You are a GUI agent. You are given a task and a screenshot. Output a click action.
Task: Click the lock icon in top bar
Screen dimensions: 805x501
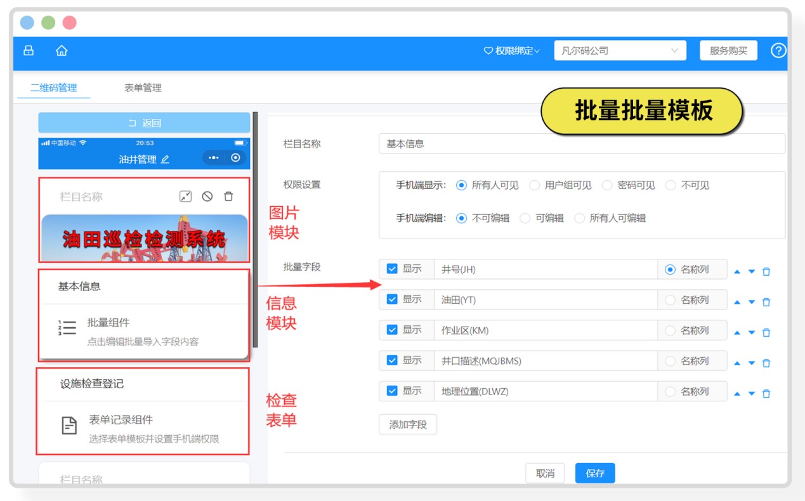coord(29,51)
